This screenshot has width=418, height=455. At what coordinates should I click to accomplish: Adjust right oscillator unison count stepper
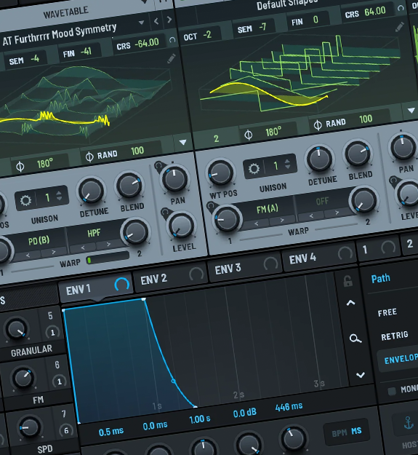click(x=287, y=164)
